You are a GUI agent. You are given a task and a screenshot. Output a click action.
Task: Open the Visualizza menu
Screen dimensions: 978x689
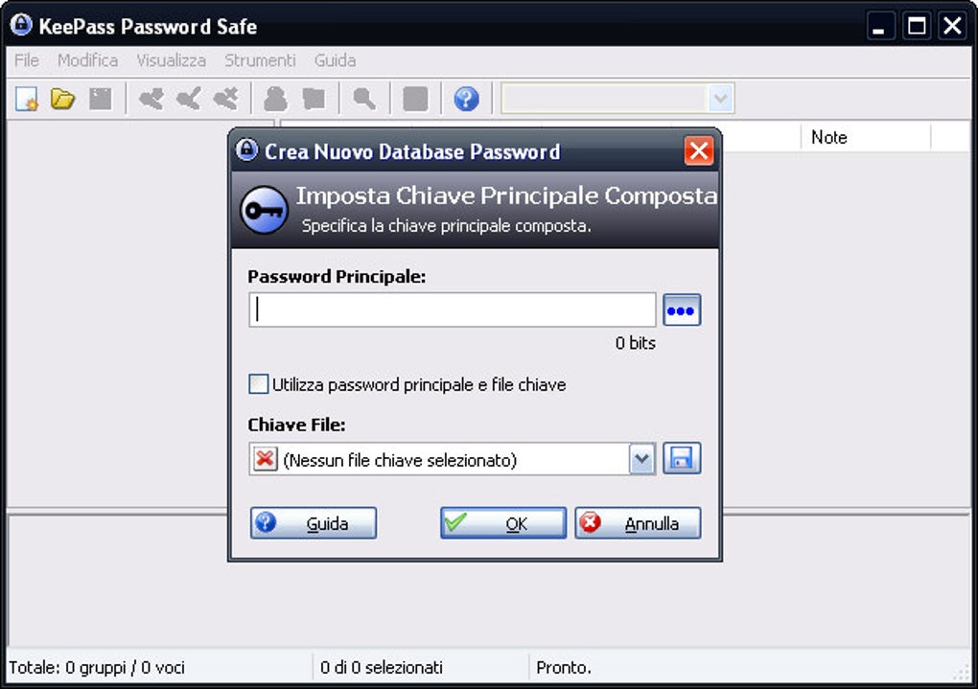pyautogui.click(x=171, y=60)
